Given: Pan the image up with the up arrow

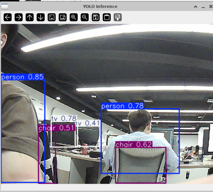Looking at the screenshot, I should [30, 17].
